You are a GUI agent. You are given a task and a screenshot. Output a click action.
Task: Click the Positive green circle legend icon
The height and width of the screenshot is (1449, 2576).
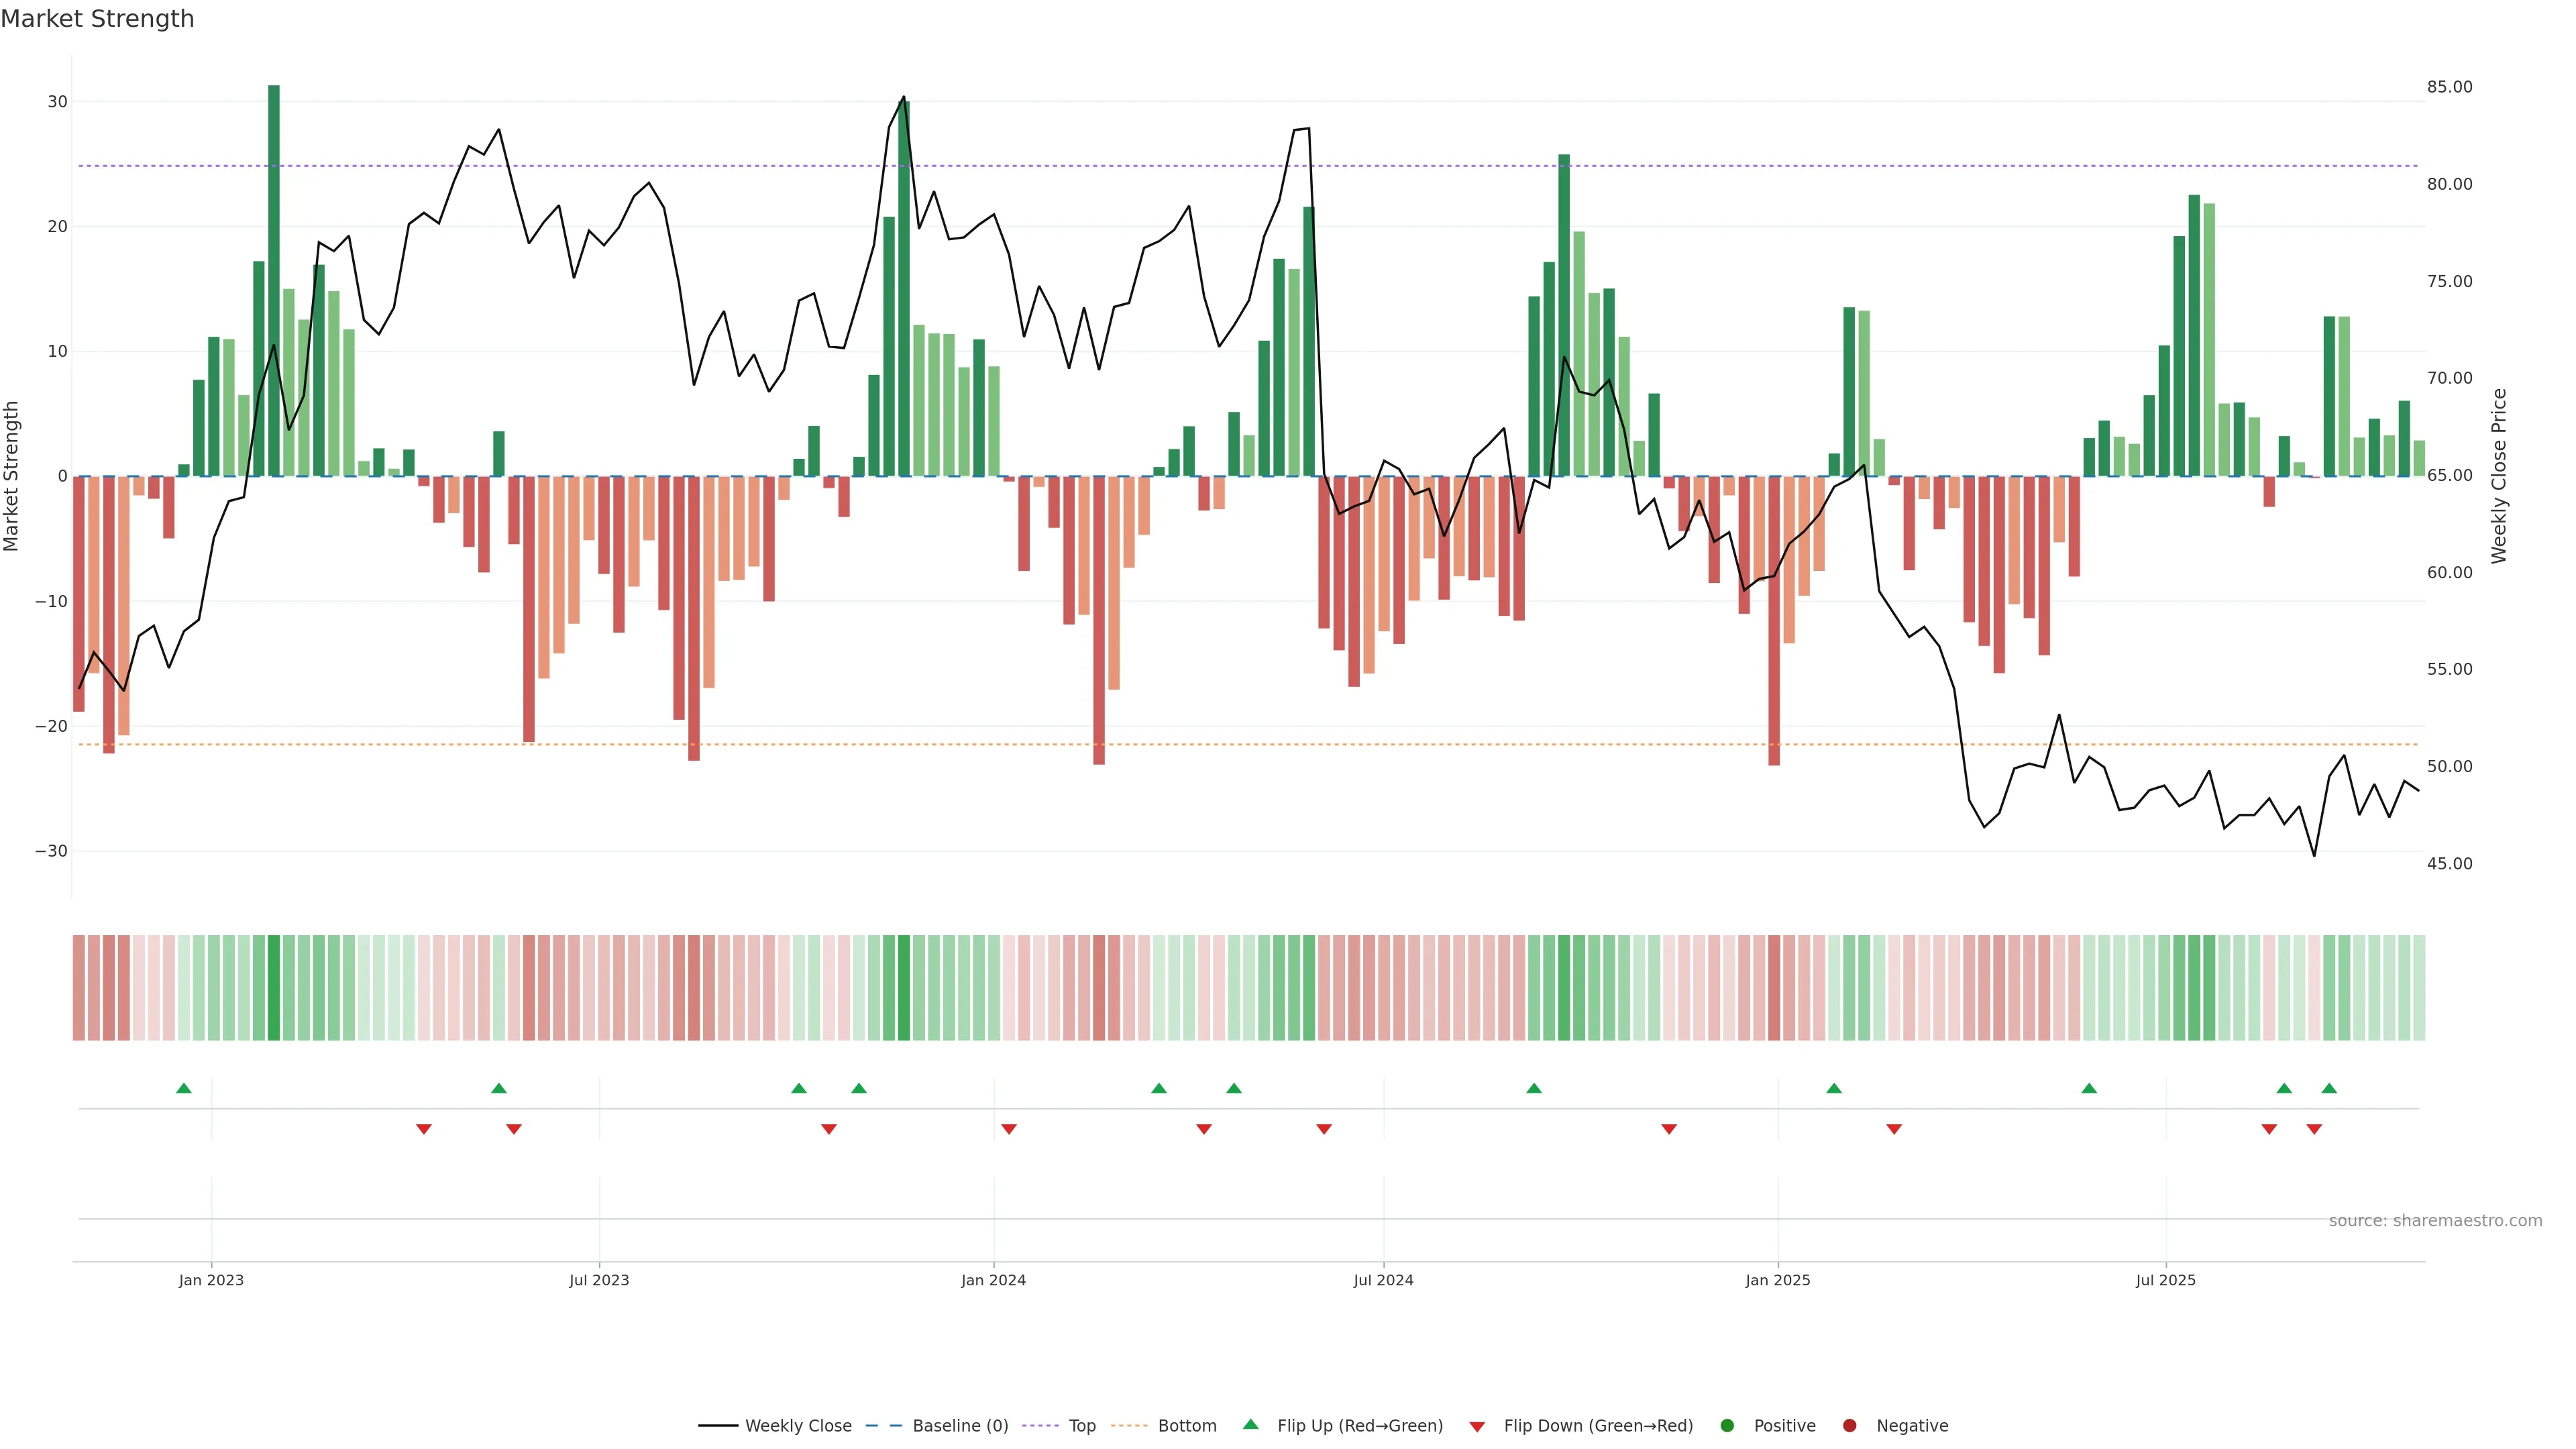[1727, 1426]
